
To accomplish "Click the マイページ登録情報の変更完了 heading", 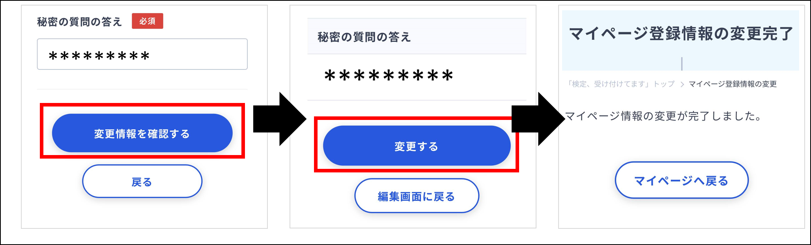I will (681, 34).
